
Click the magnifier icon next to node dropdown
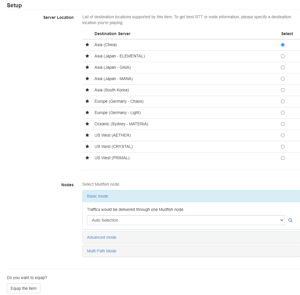[290, 220]
